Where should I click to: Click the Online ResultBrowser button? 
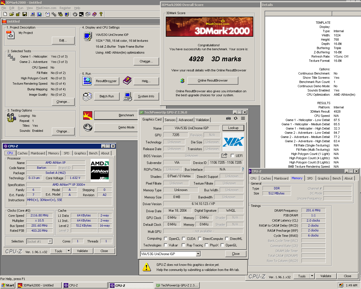(213, 80)
